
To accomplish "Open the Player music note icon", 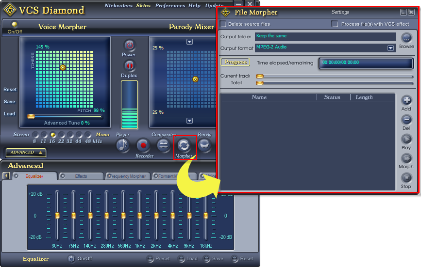I will pyautogui.click(x=123, y=145).
